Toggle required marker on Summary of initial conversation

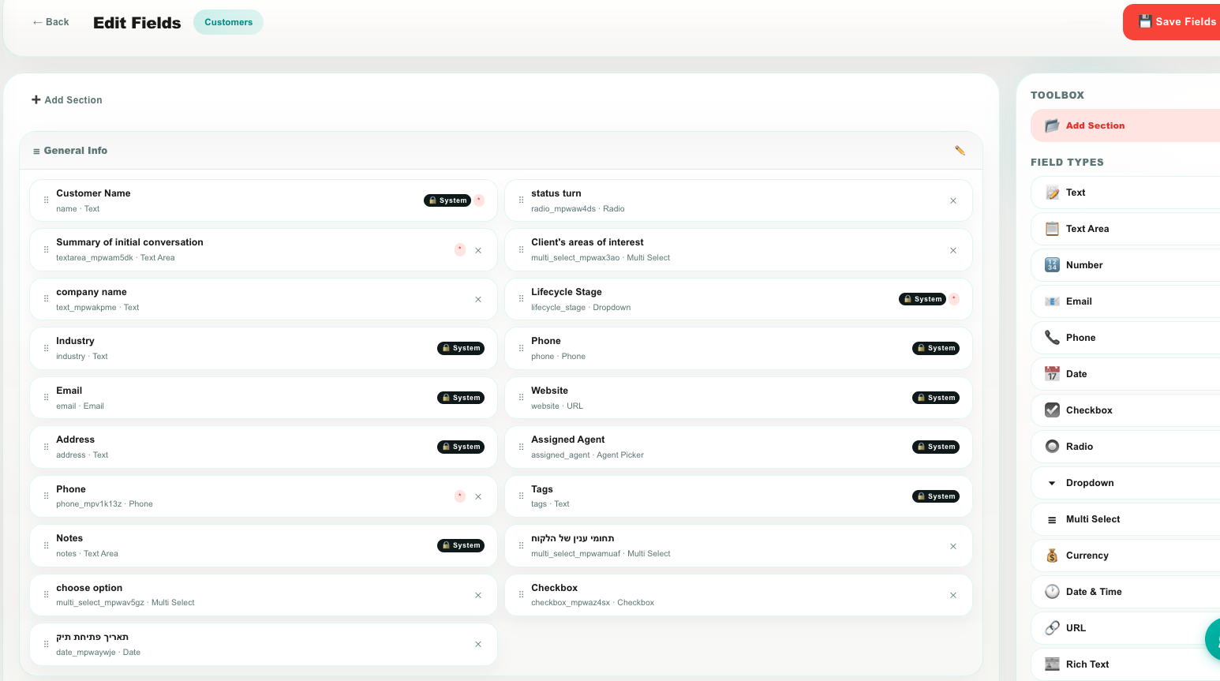pyautogui.click(x=460, y=249)
